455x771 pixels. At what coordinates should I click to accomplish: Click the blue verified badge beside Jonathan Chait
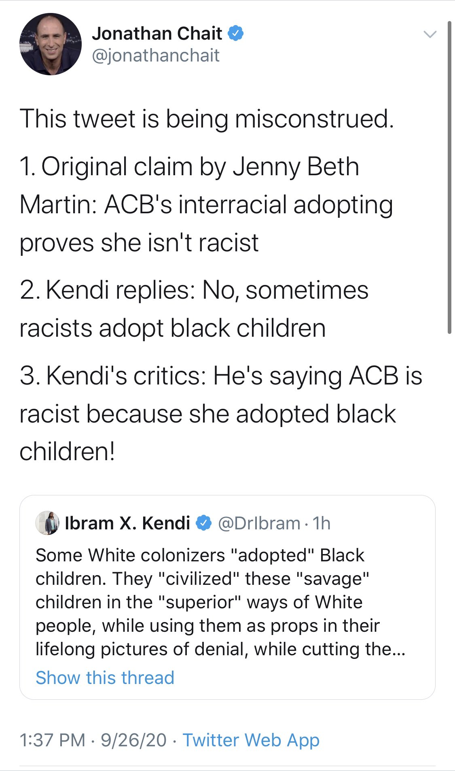236,33
